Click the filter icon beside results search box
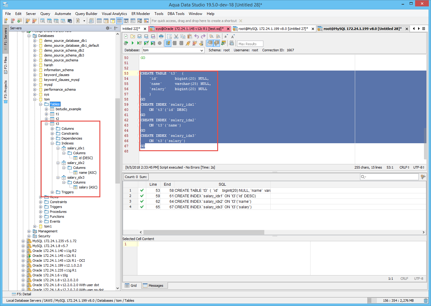The width and height of the screenshot is (431, 306). click(423, 177)
